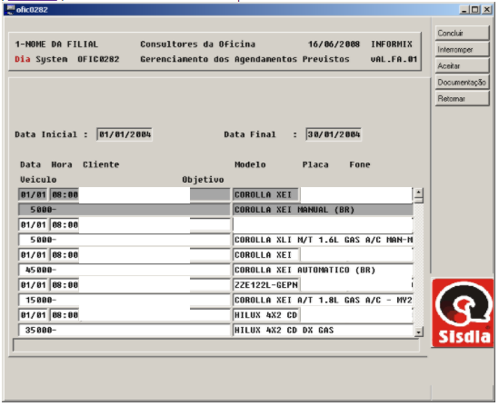This screenshot has width=499, height=406.
Task: Click the 45000- vehicle value cell
Action: coord(125,270)
